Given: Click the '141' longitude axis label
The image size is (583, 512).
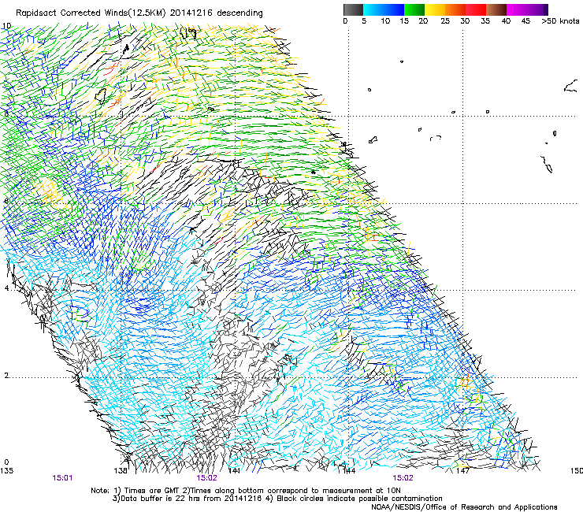Looking at the screenshot, I should click(x=234, y=471).
